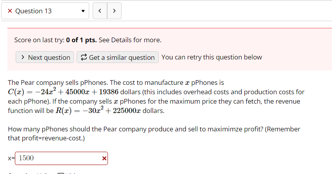The height and width of the screenshot is (174, 332).
Task: Click the x= label before answer box
Action: coord(11,158)
